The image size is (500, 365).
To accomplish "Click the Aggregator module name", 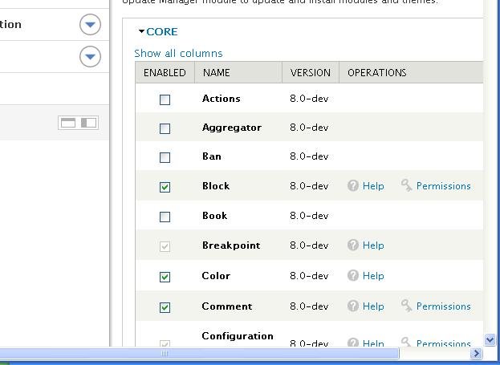I will click(x=232, y=128).
